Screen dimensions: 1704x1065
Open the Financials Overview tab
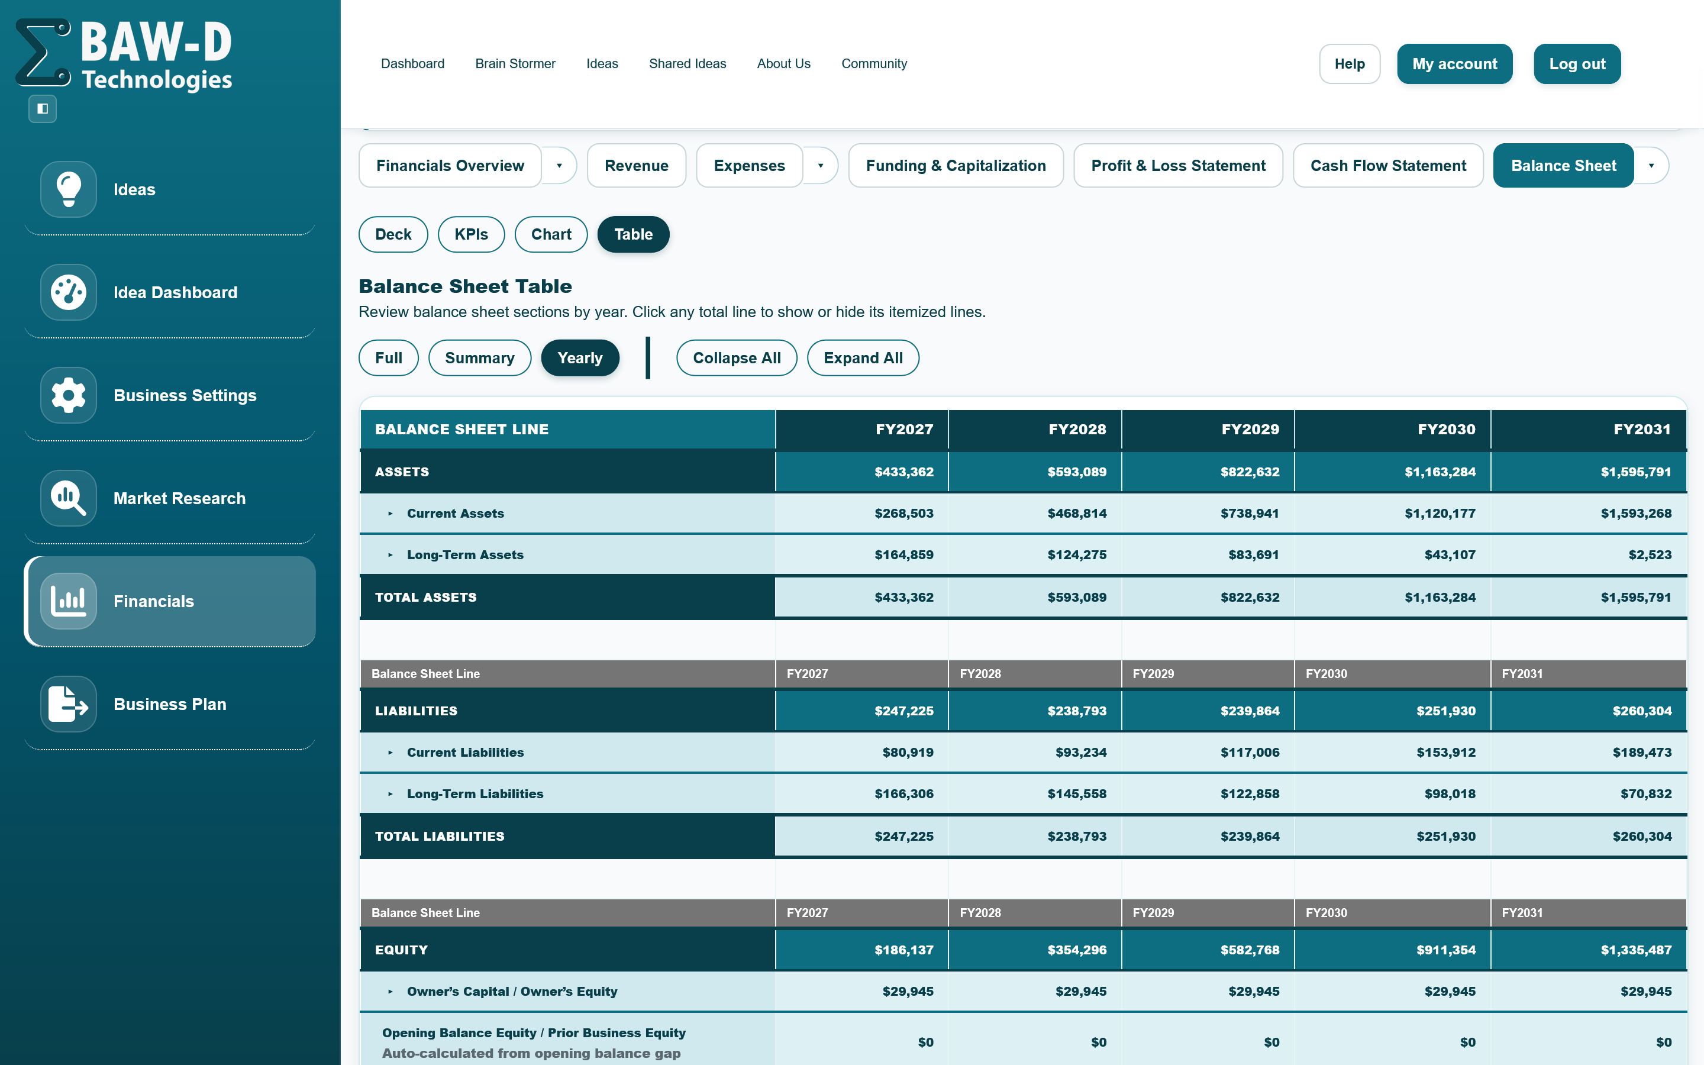coord(450,166)
